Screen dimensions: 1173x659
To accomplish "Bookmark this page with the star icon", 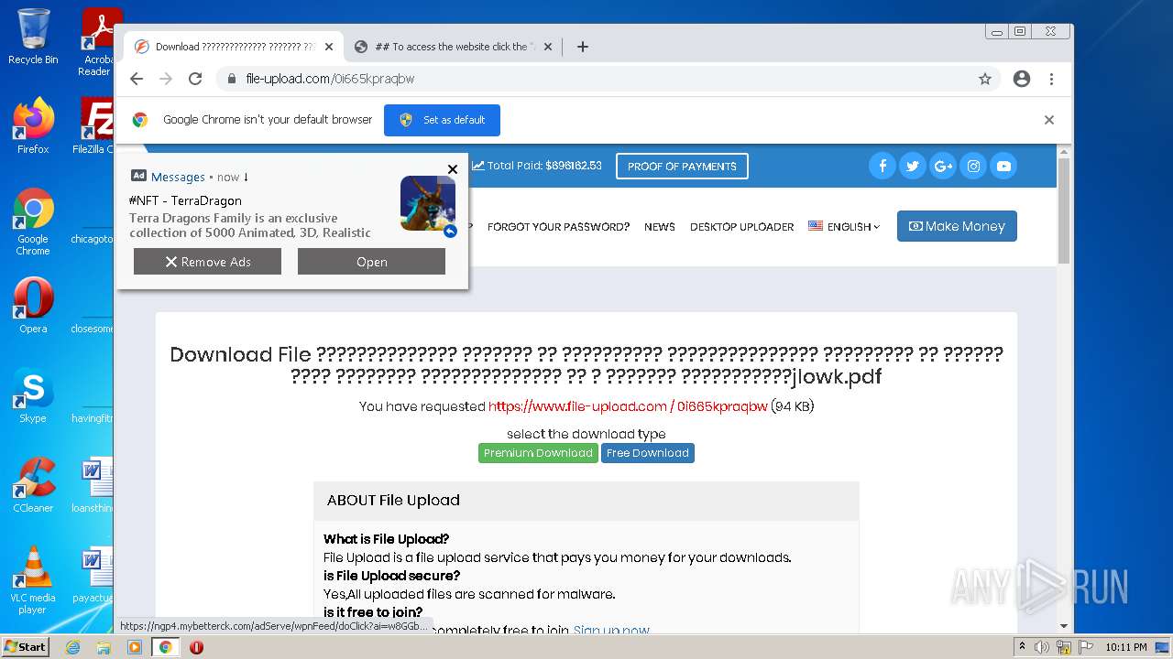I will tap(985, 79).
